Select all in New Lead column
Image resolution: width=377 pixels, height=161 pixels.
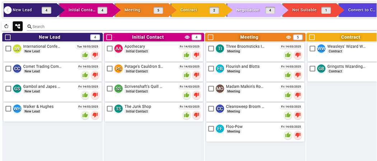(x=8, y=37)
